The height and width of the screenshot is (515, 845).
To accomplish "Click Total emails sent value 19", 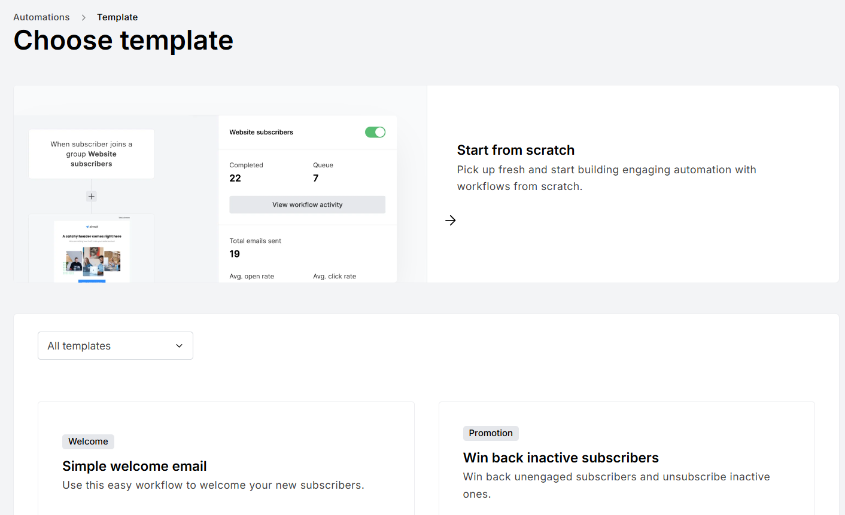I will click(x=235, y=254).
